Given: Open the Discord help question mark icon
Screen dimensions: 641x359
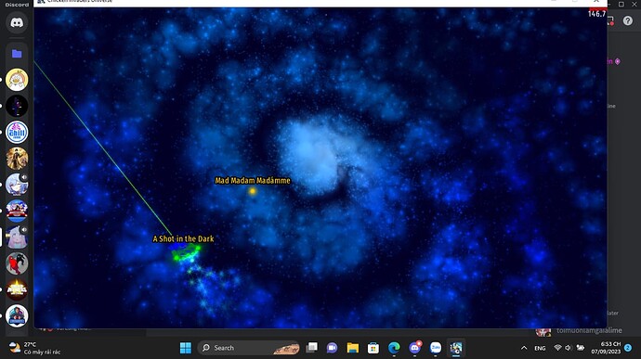Looking at the screenshot, I should (627, 20).
